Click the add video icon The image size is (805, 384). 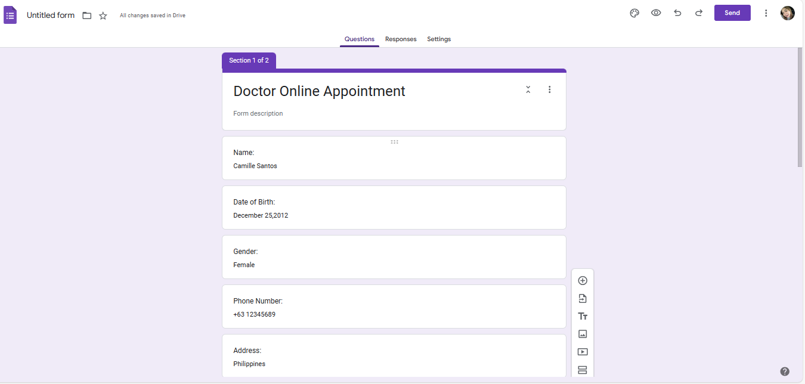point(583,352)
